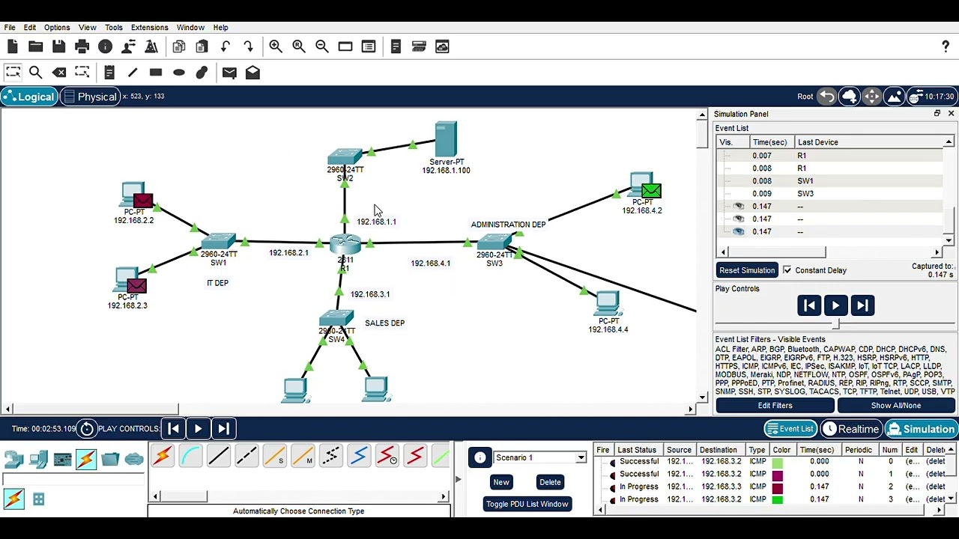Toggle eye icon in second 0.147 event row
The image size is (959, 539).
point(739,219)
